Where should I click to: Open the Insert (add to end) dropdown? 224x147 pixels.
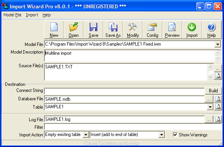(161, 134)
